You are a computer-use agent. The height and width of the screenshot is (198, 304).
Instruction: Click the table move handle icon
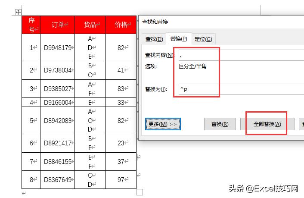[x=18, y=12]
